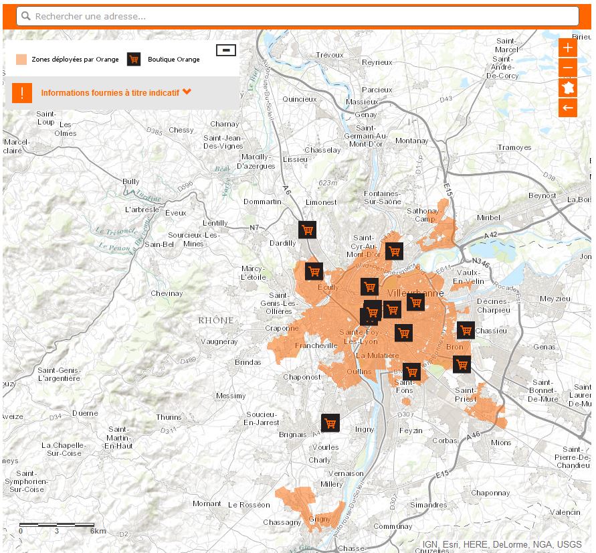Open 'Informations fournies à titre indicatif' text
596x553 pixels.
click(110, 93)
